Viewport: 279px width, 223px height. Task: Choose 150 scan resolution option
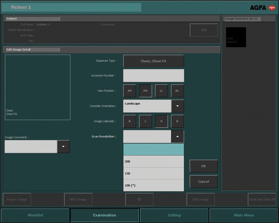click(154, 173)
